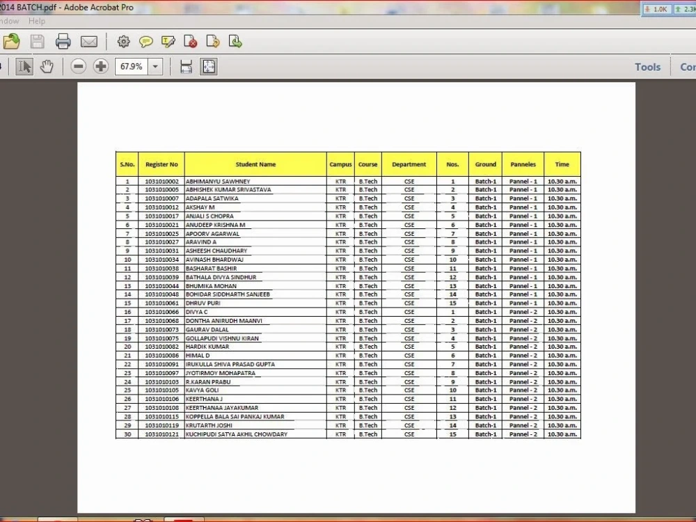Select name GAURAV DALAL
The image size is (696, 522).
coord(207,330)
